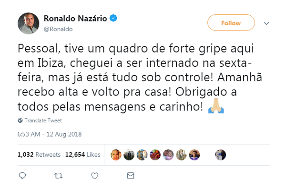Image resolution: width=286 pixels, height=191 pixels.
Task: Like the tweet with heart icon
Action: click(x=95, y=176)
